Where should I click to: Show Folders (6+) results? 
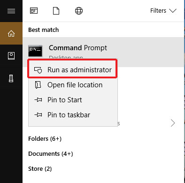pos(45,139)
